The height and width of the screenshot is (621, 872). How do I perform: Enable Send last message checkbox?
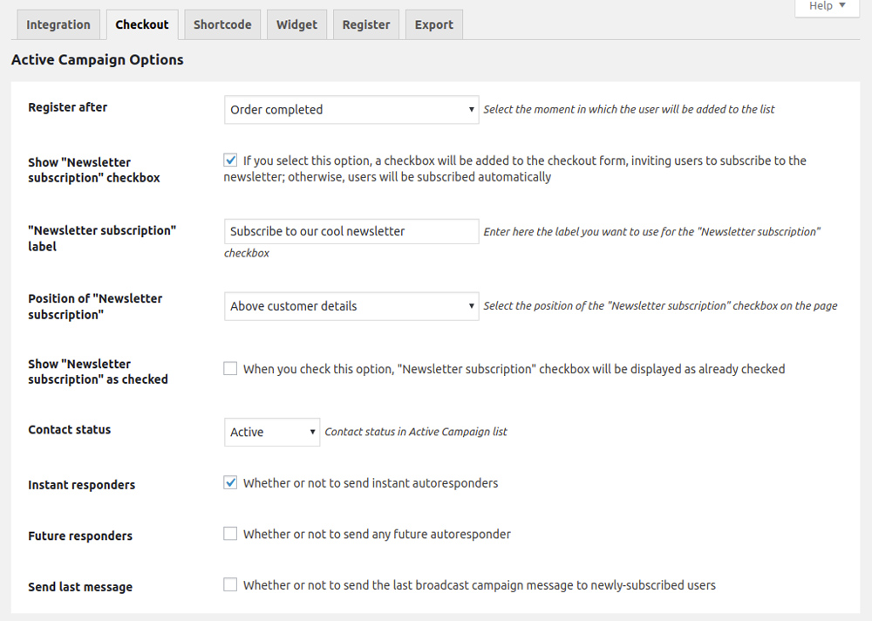point(230,585)
